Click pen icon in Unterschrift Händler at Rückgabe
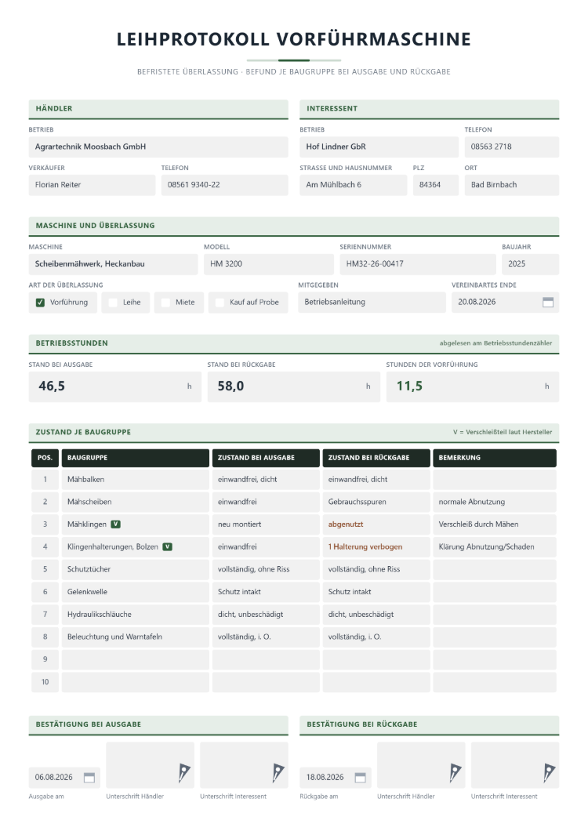The image size is (588, 831). [455, 773]
